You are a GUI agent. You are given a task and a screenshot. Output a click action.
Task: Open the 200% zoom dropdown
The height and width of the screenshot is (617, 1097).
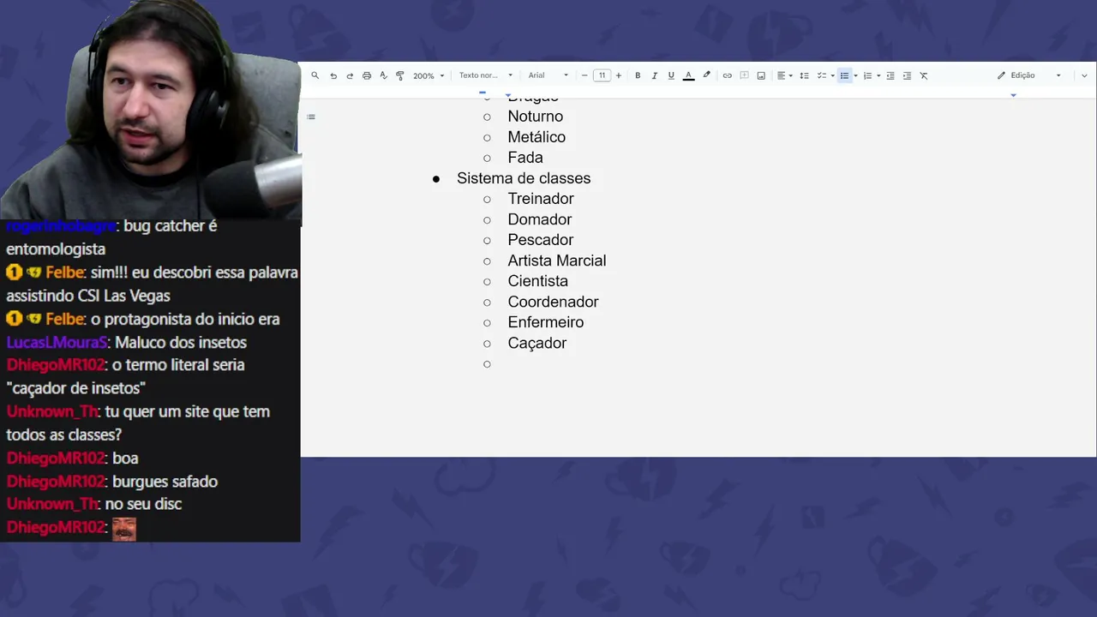pyautogui.click(x=429, y=75)
